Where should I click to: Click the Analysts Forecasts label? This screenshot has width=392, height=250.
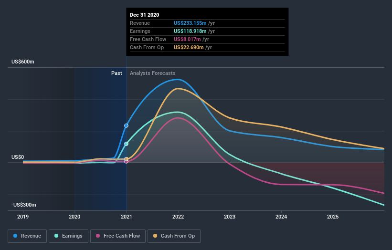[x=152, y=73]
